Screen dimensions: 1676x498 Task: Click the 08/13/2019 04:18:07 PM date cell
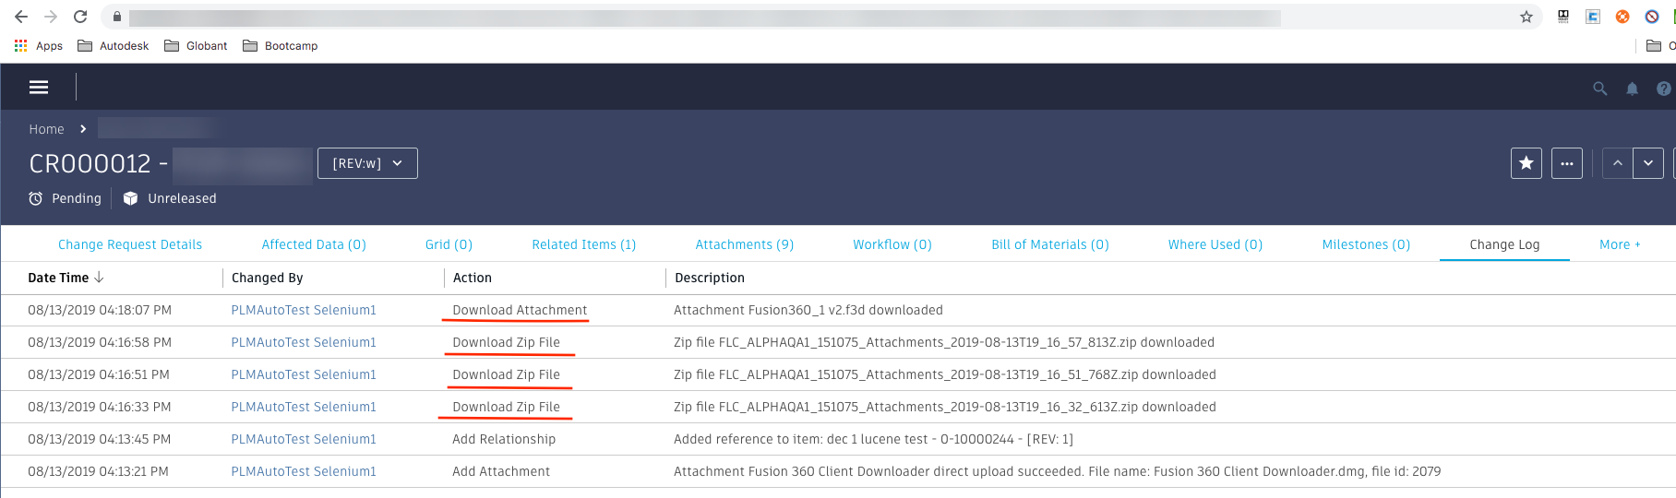pyautogui.click(x=100, y=310)
